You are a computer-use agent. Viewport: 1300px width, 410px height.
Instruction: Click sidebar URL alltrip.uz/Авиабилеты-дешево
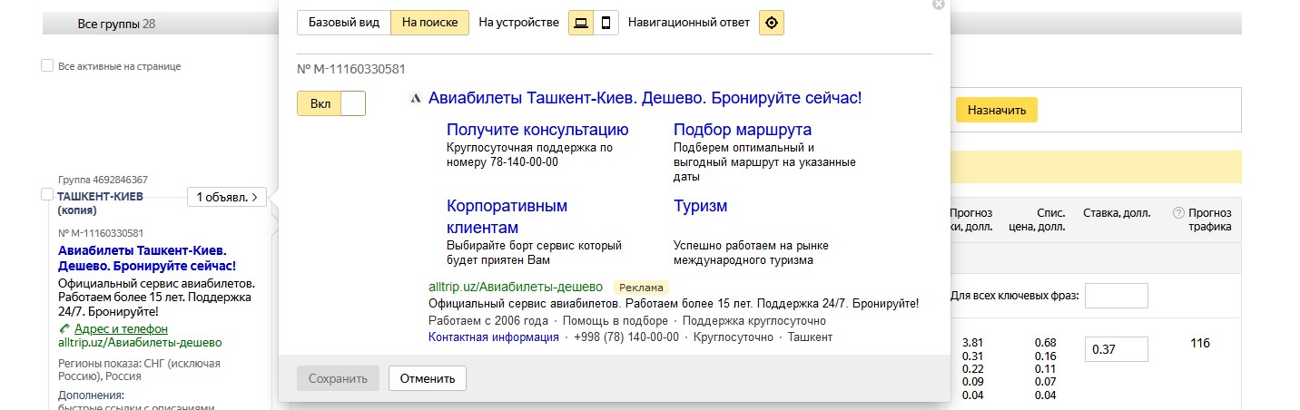tap(140, 343)
